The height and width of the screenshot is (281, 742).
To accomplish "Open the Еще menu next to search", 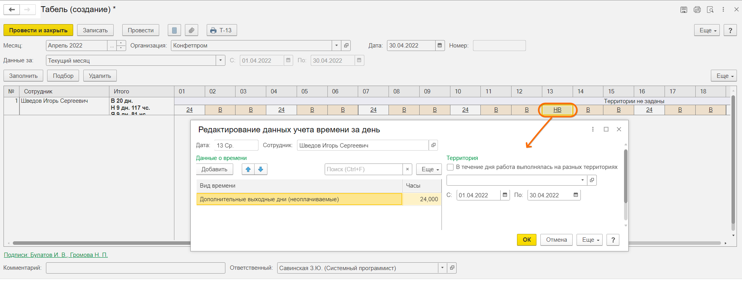I will [x=429, y=169].
